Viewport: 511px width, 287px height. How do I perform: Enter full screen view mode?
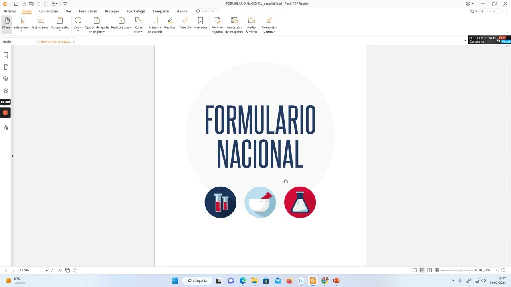503,270
